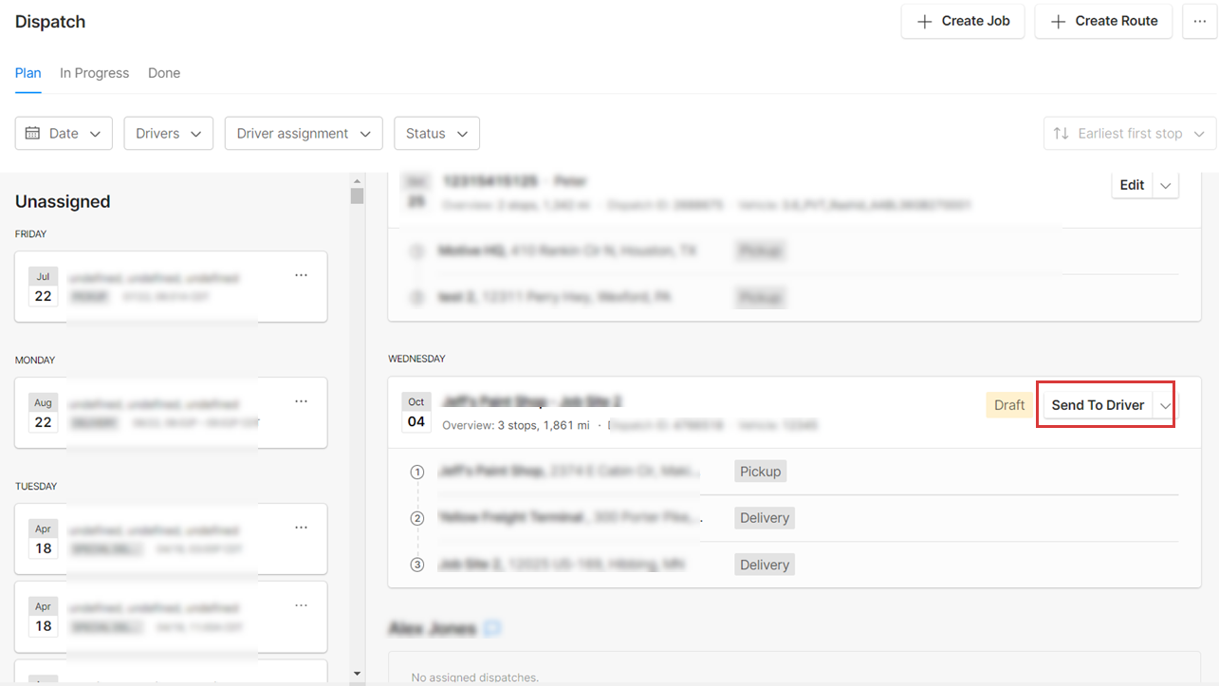
Task: Open the calendar icon in the Date filter
Action: pos(34,133)
